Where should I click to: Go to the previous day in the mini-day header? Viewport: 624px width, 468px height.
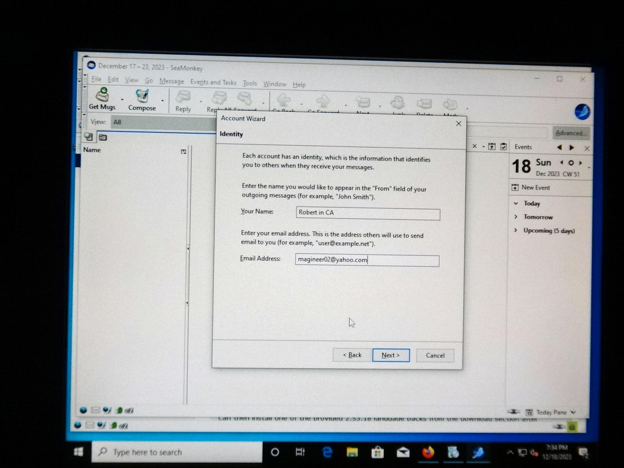point(561,163)
